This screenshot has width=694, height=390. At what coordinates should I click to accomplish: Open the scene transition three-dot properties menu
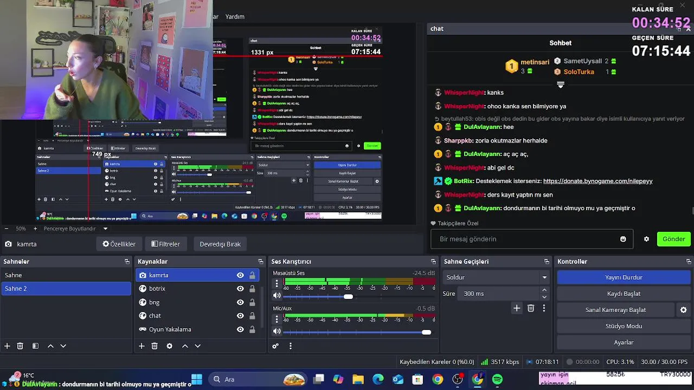[x=544, y=308]
